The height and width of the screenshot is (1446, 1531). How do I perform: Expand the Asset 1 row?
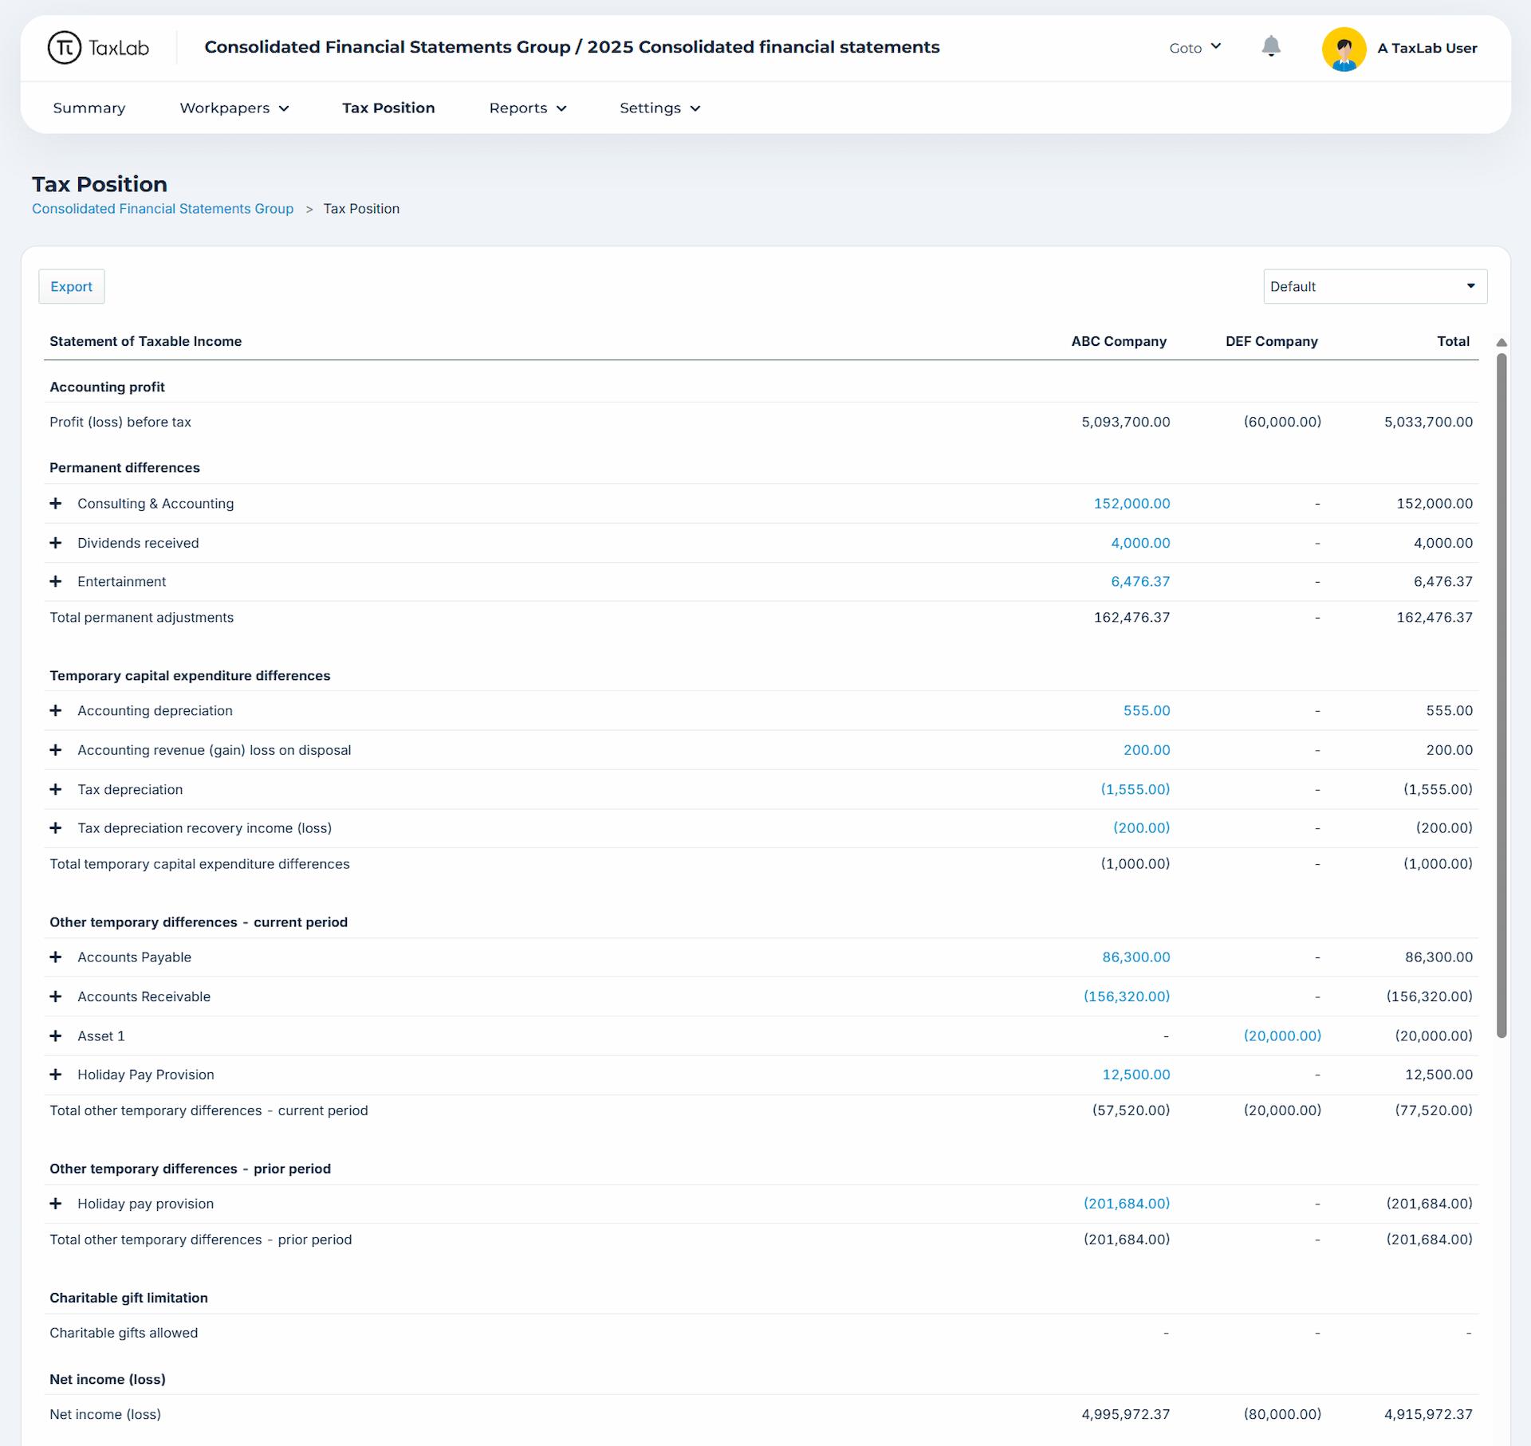tap(56, 1036)
